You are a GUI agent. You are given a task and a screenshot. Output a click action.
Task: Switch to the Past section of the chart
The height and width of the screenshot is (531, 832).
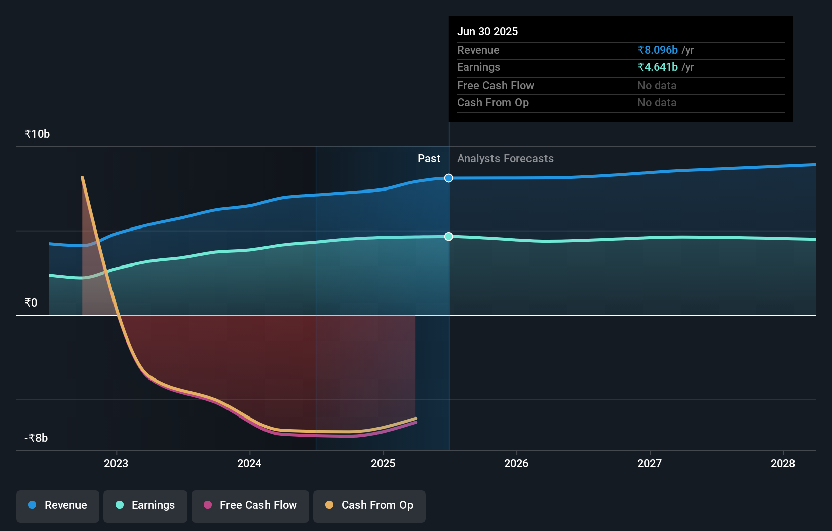pyautogui.click(x=429, y=158)
